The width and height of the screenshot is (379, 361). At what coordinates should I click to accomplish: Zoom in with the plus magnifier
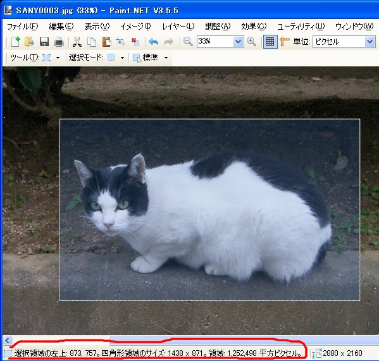click(x=251, y=42)
